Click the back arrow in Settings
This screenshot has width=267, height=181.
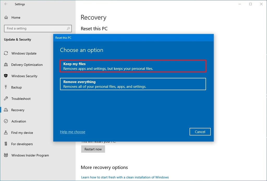6,4
